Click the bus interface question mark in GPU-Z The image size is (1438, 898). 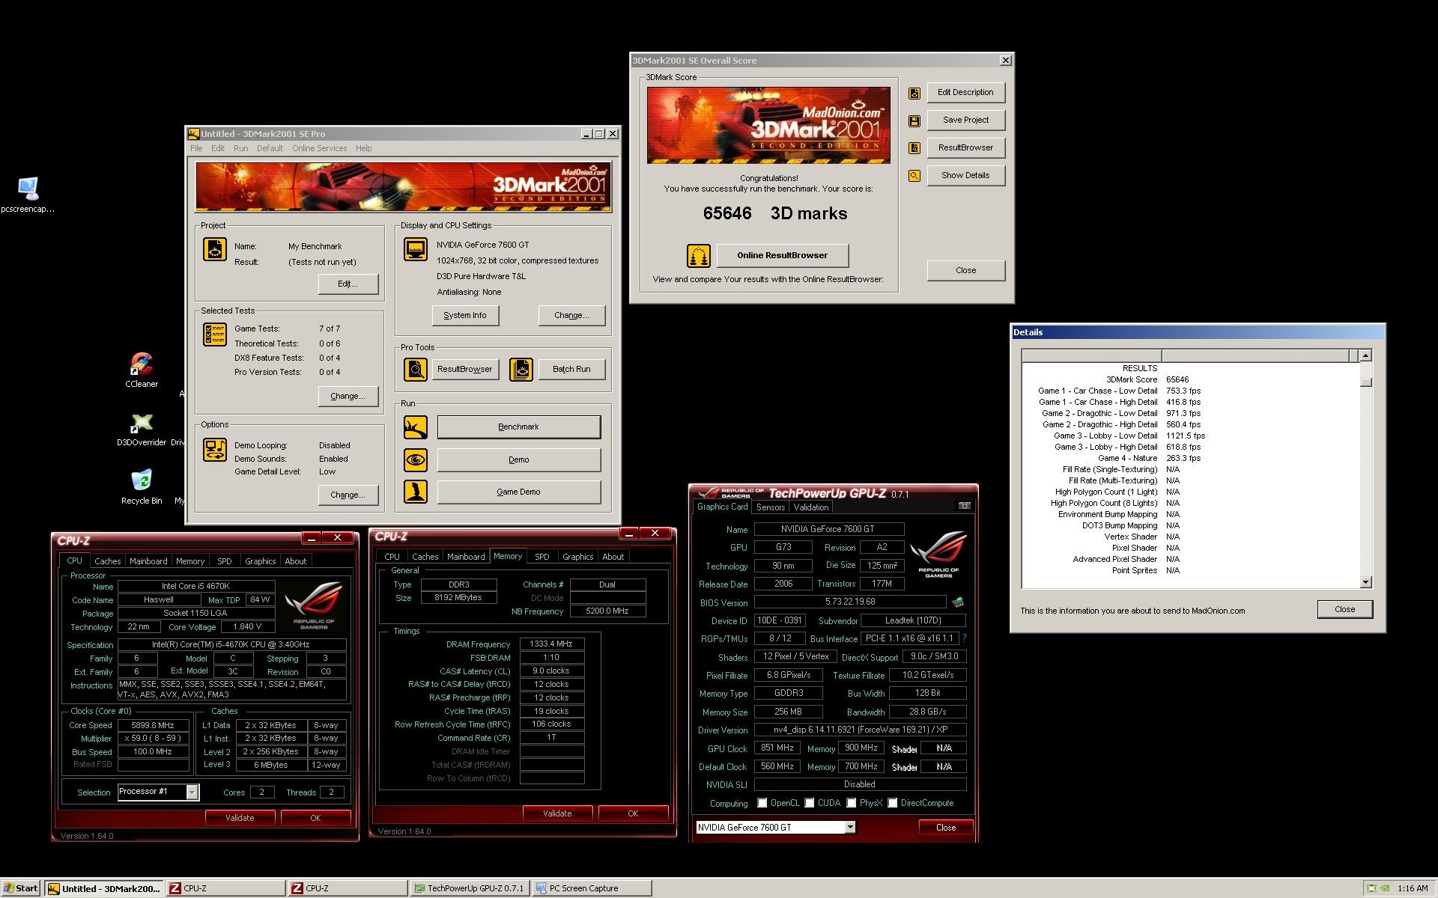[x=964, y=638]
